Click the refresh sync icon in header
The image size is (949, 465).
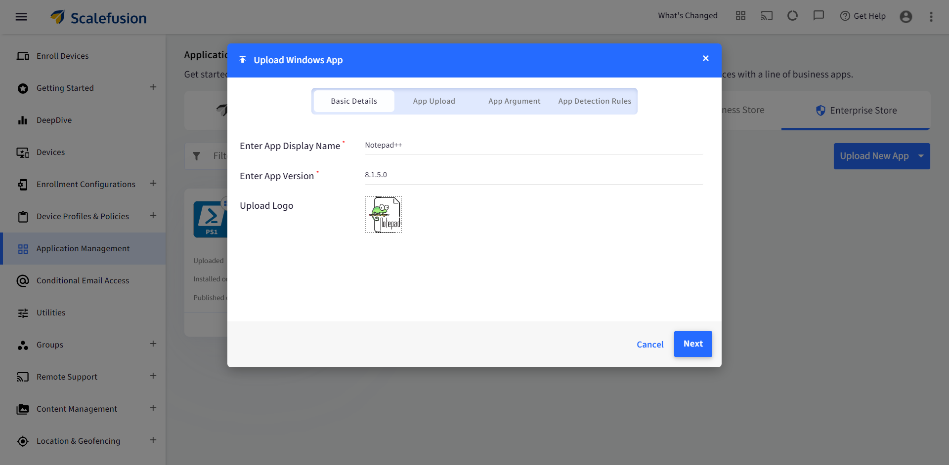(793, 16)
